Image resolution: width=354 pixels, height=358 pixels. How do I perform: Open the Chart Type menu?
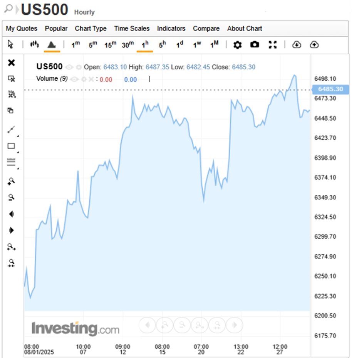click(x=91, y=29)
